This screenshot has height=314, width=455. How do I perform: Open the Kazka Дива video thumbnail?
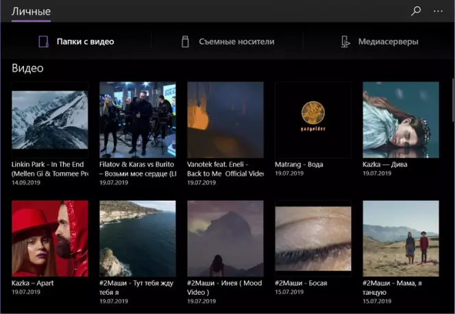(x=401, y=120)
